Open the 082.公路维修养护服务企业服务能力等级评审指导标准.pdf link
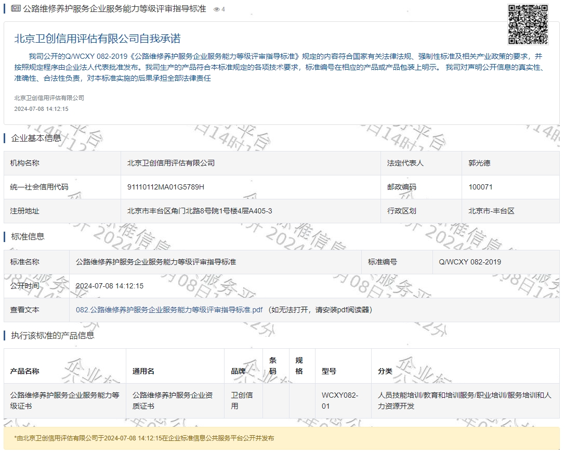Screen dimensions: 565x456 tap(169, 310)
